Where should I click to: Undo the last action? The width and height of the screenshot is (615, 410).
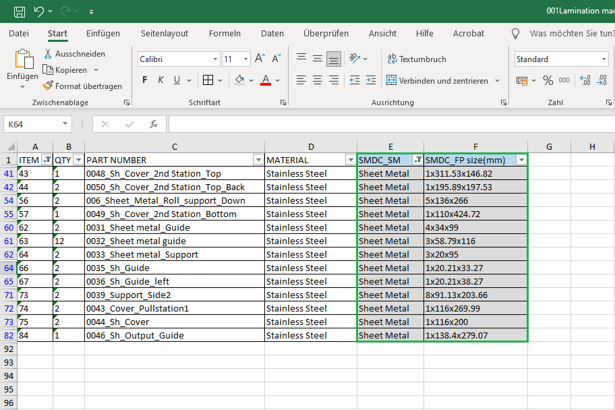coord(39,11)
